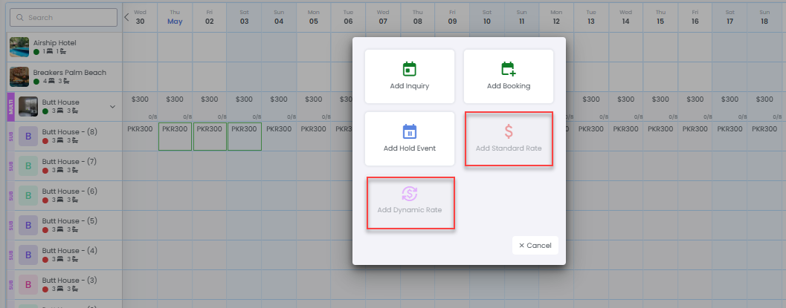Click the bed icon on Airship Hotel row
This screenshot has height=308, width=786.
(x=49, y=51)
